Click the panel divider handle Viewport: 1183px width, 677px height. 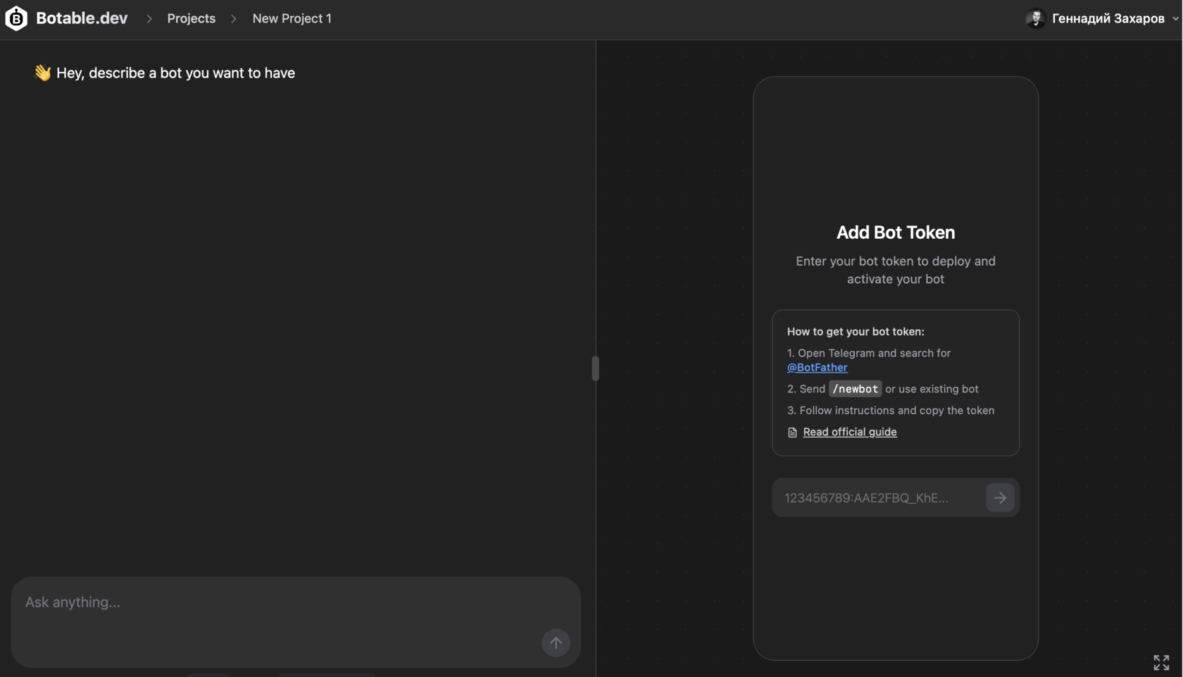point(596,368)
